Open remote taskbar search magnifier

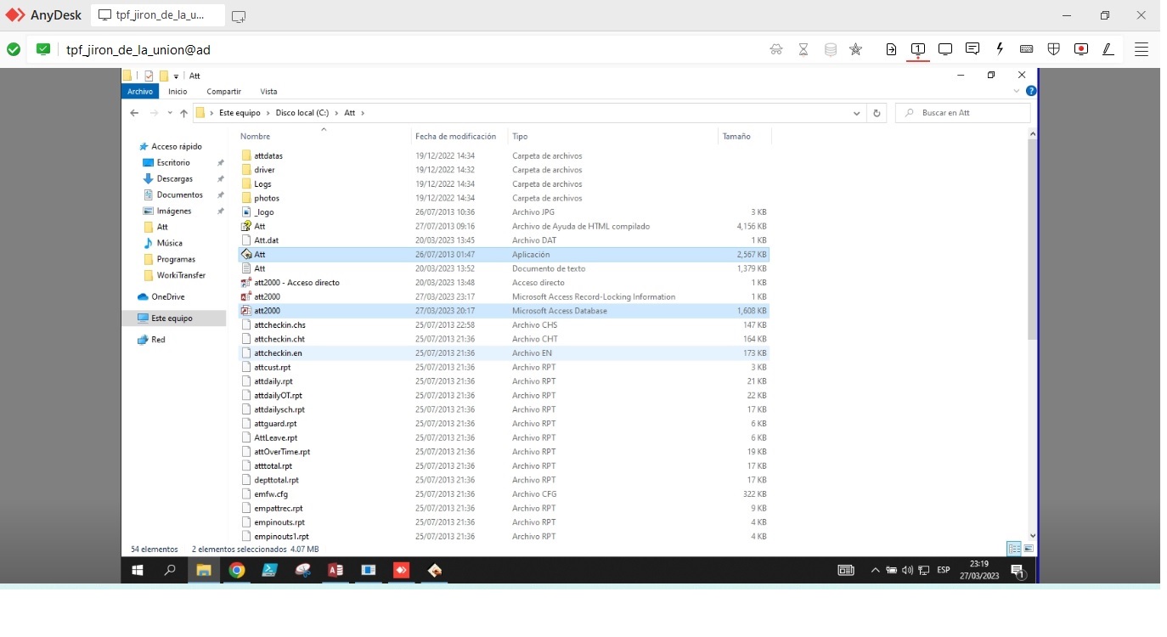pyautogui.click(x=170, y=571)
